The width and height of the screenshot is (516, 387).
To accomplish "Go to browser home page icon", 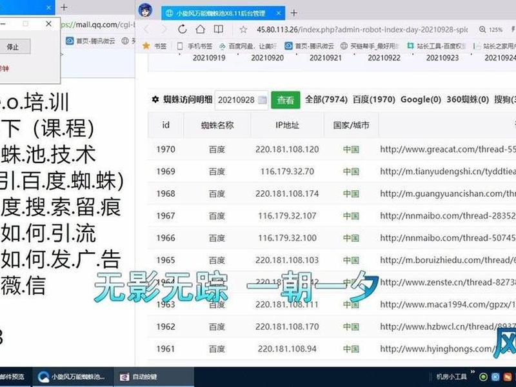I will pyautogui.click(x=200, y=29).
